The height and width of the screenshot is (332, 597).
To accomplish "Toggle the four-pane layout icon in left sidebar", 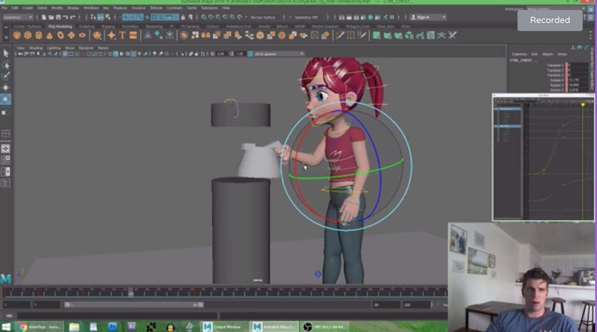I will (x=6, y=160).
